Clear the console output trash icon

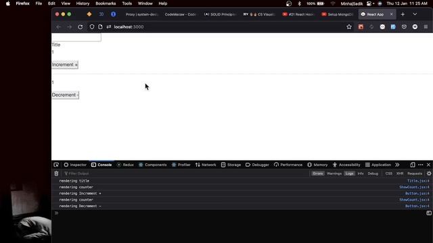pyautogui.click(x=56, y=173)
